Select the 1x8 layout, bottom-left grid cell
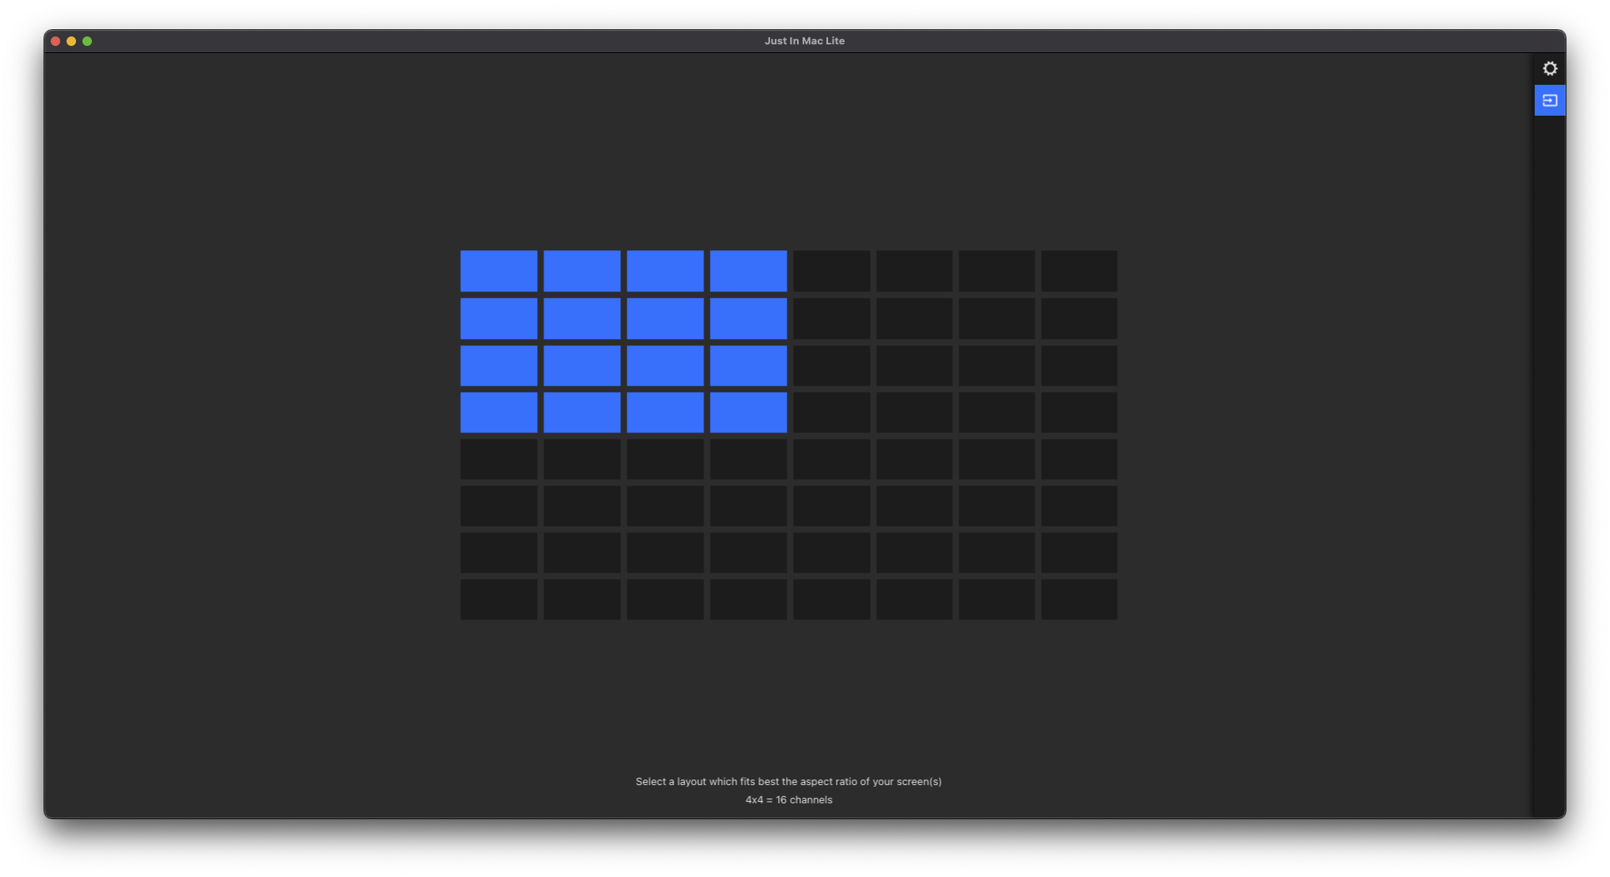Viewport: 1610px width, 877px height. [x=498, y=599]
